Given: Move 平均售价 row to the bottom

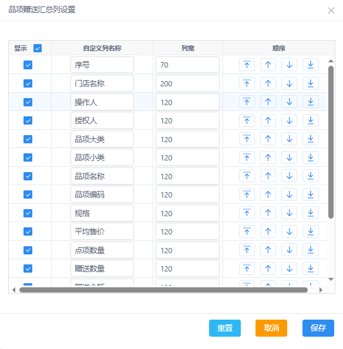Looking at the screenshot, I should coord(311,231).
